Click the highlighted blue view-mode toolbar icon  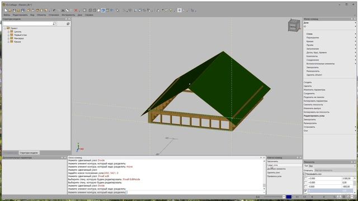pyautogui.click(x=103, y=11)
